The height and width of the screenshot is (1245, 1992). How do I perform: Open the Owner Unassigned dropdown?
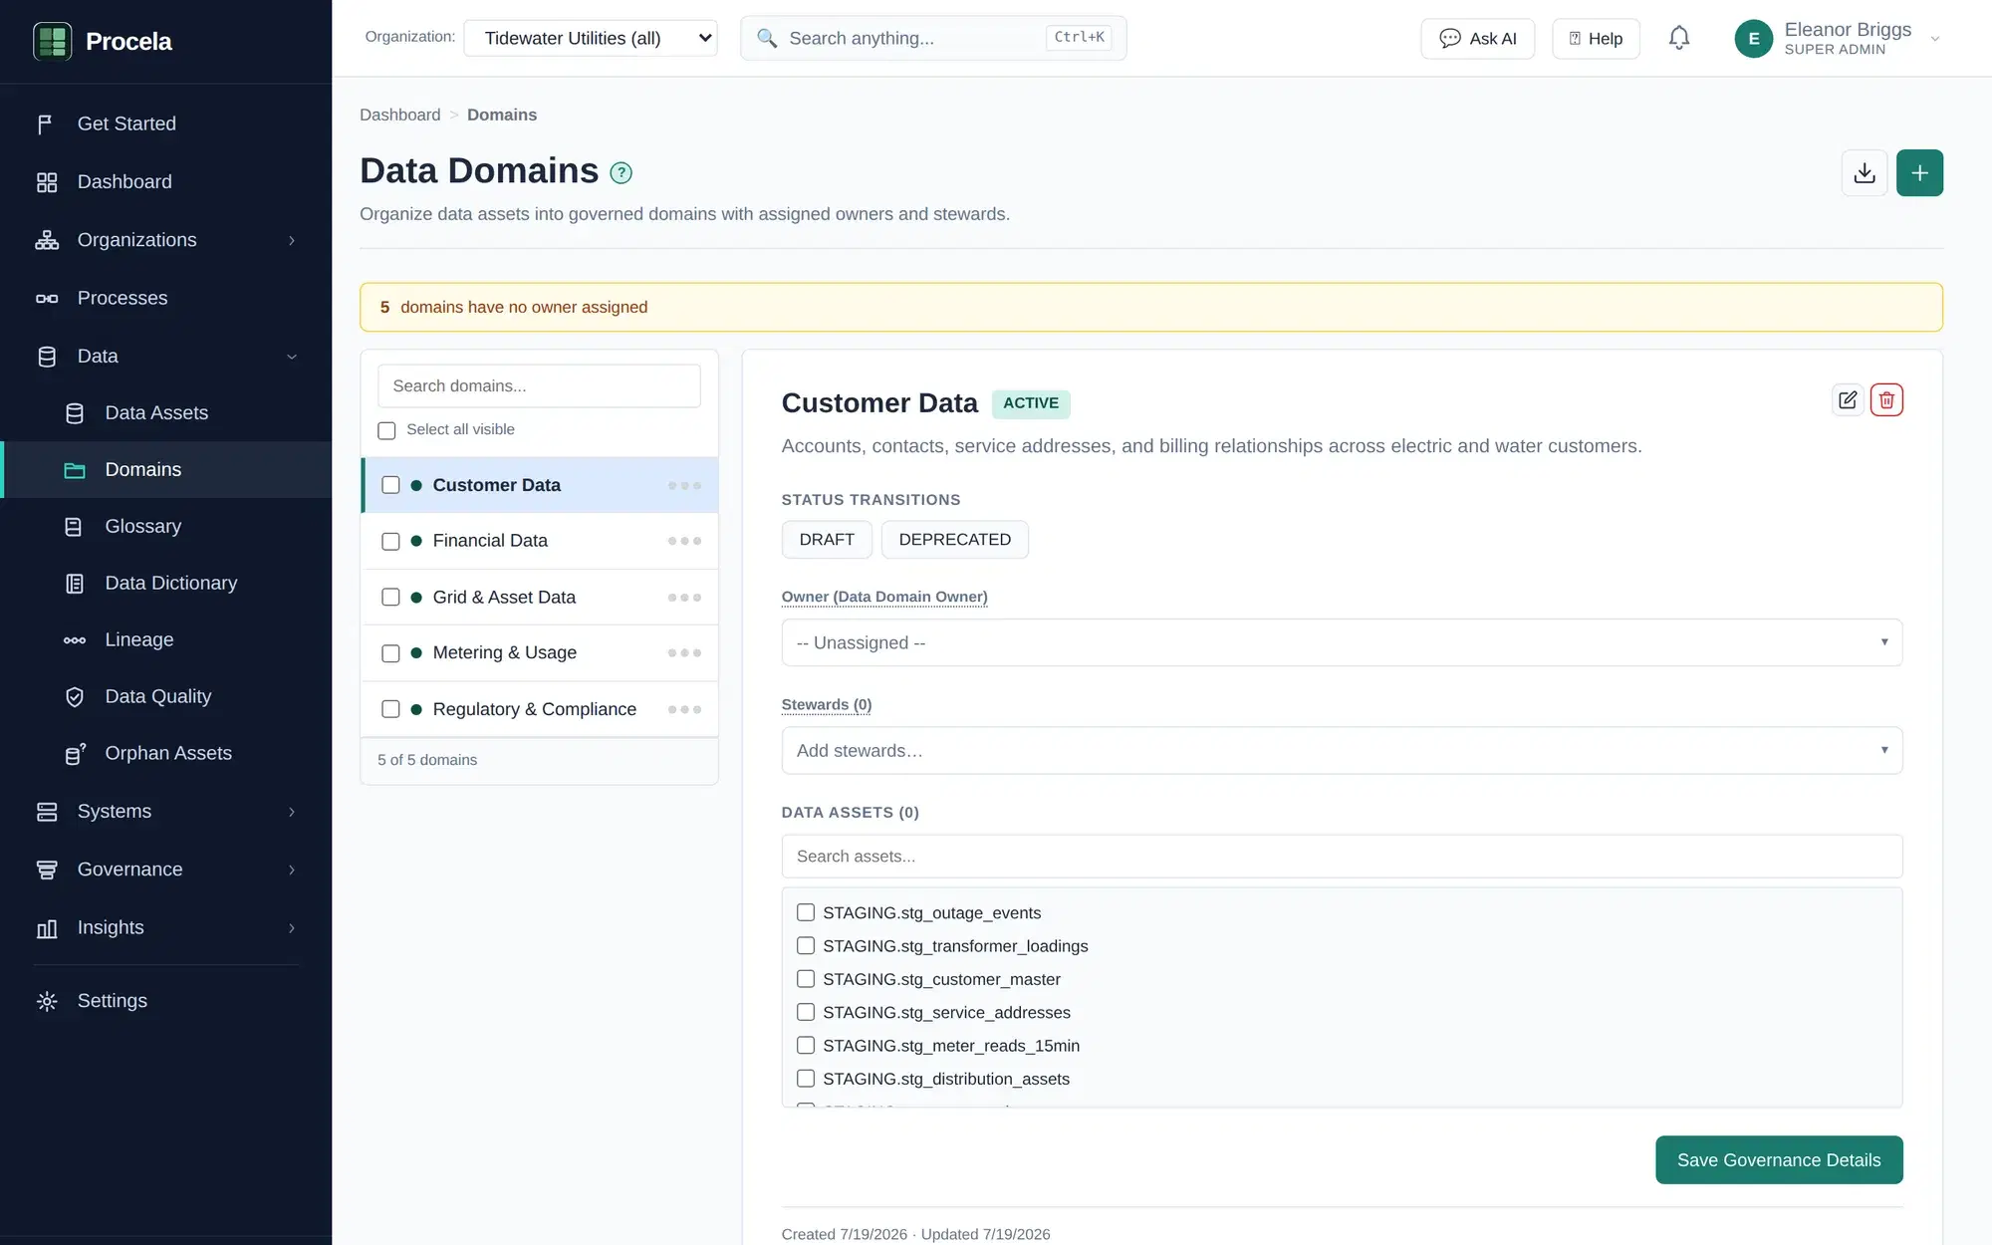pyautogui.click(x=1342, y=642)
